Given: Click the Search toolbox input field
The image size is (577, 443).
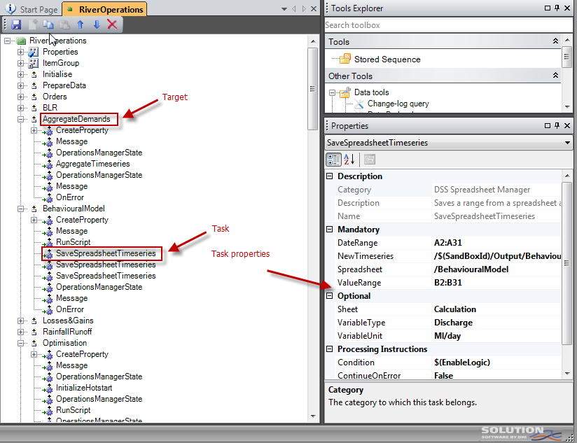Looking at the screenshot, I should [x=448, y=25].
